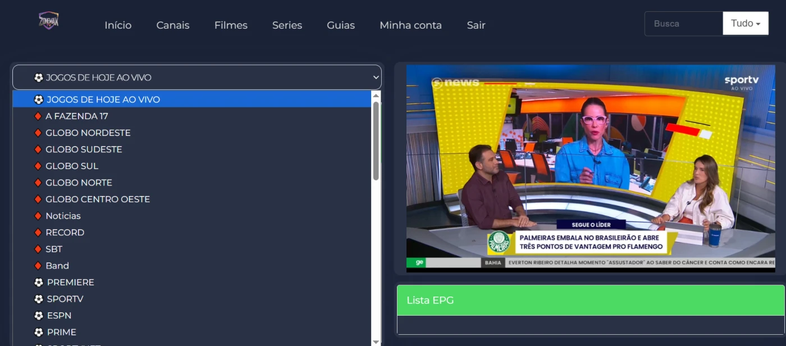The height and width of the screenshot is (346, 786).
Task: Choose Noticias category option
Action: [x=63, y=216]
